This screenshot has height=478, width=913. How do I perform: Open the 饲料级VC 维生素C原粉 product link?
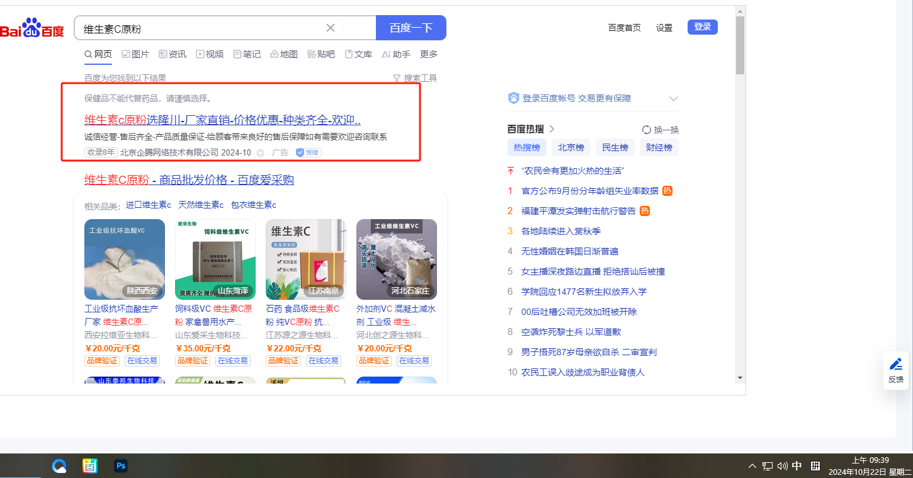tap(213, 316)
